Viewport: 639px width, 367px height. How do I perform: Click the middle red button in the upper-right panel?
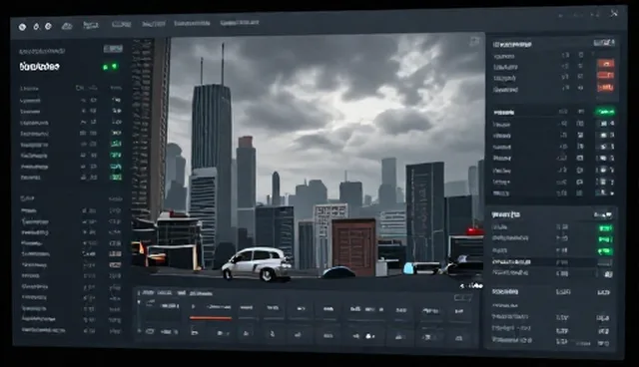(605, 75)
